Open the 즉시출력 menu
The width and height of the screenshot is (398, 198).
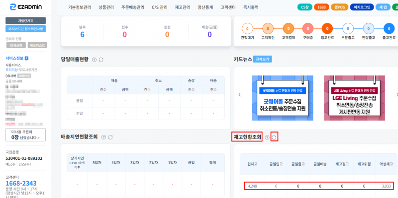coord(251,7)
